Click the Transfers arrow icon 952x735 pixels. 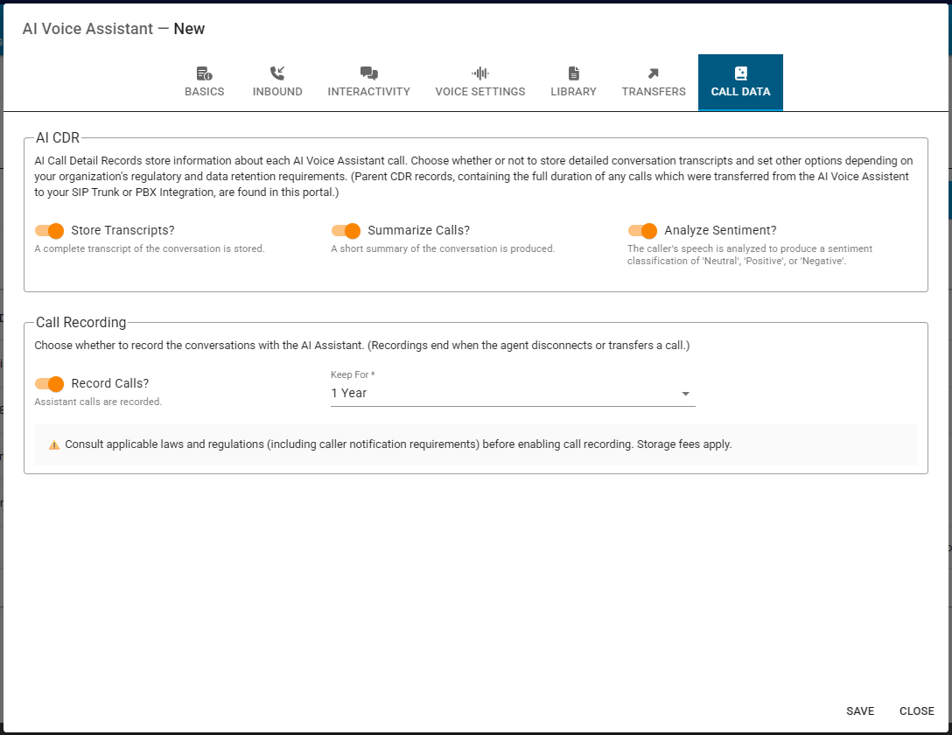click(x=654, y=73)
